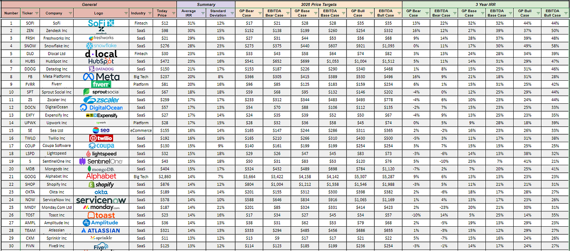This screenshot has height=251, width=570.
Task: Click the Twilio logo
Action: pyautogui.click(x=101, y=138)
